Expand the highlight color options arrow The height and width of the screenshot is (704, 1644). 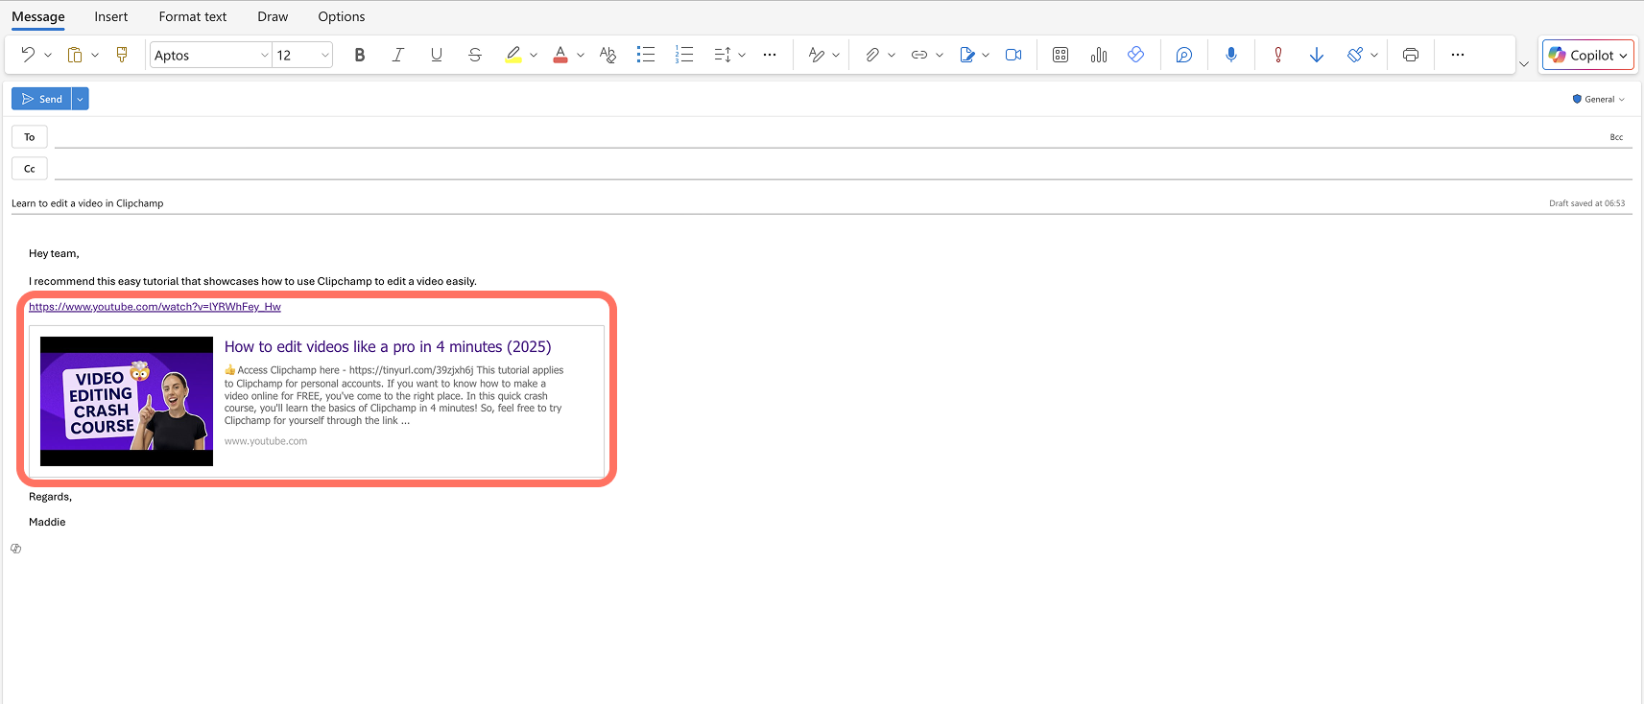(x=534, y=55)
